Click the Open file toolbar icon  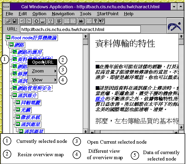pyautogui.click(x=8, y=21)
